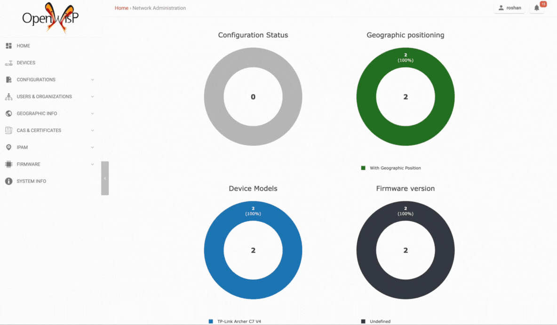Click the Geographic Info globe icon
Screen dimensions: 557x325
9,114
